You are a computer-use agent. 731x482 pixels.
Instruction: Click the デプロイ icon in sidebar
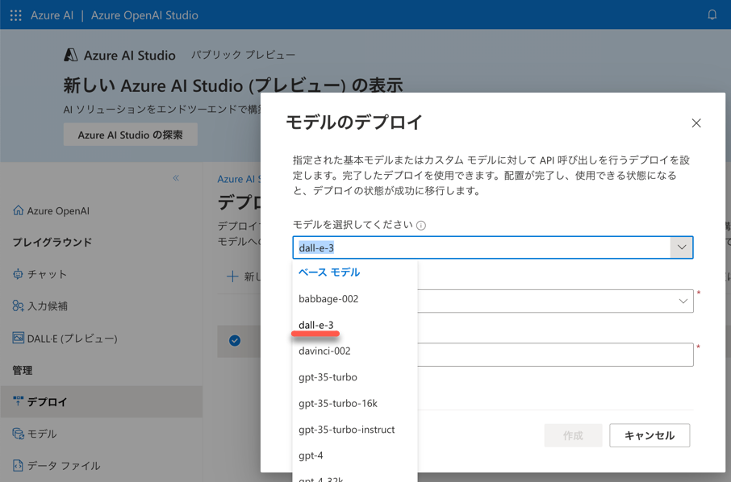pyautogui.click(x=19, y=401)
